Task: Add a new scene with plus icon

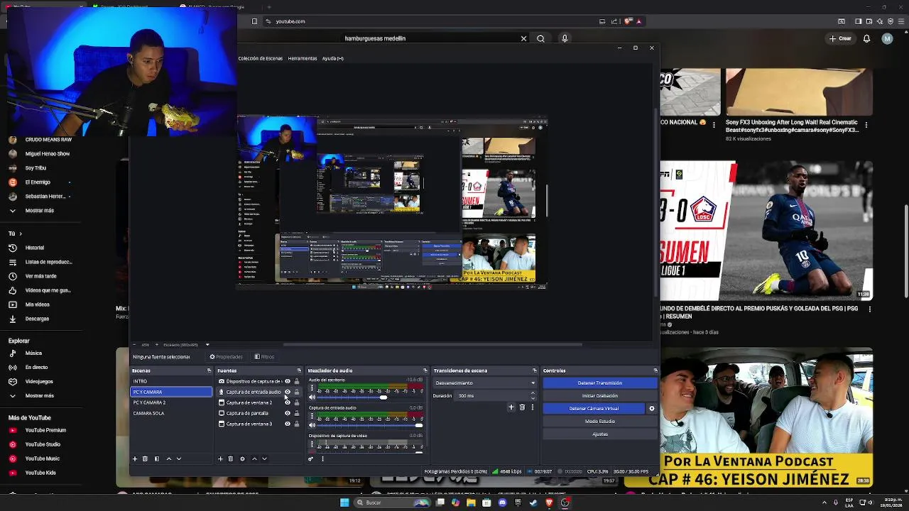Action: coord(135,458)
